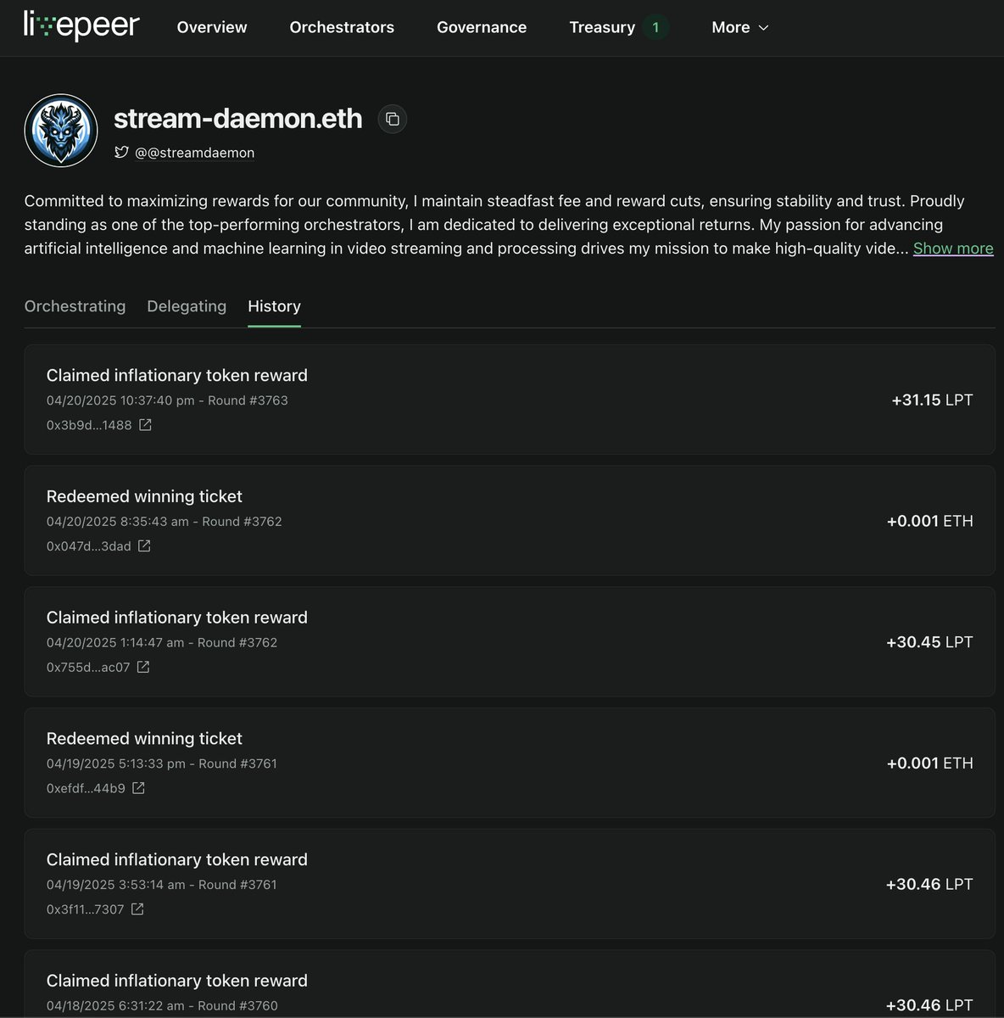Open transaction 0x755d...ac07
Image resolution: width=1004 pixels, height=1018 pixels.
pos(88,668)
